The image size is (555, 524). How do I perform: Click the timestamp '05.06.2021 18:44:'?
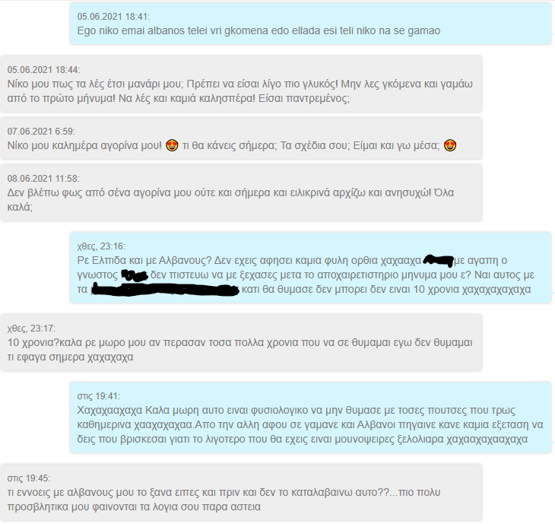pos(43,70)
